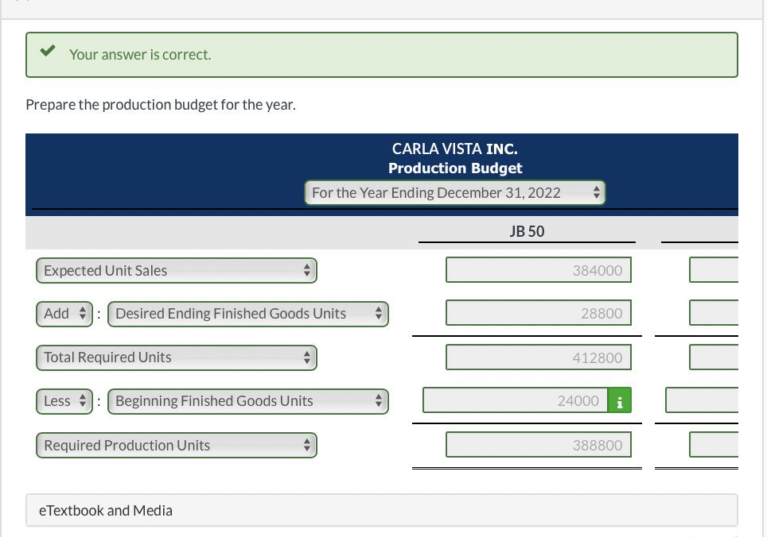This screenshot has height=537, width=767.
Task: Click the 388800 production units field
Action: pyautogui.click(x=539, y=444)
